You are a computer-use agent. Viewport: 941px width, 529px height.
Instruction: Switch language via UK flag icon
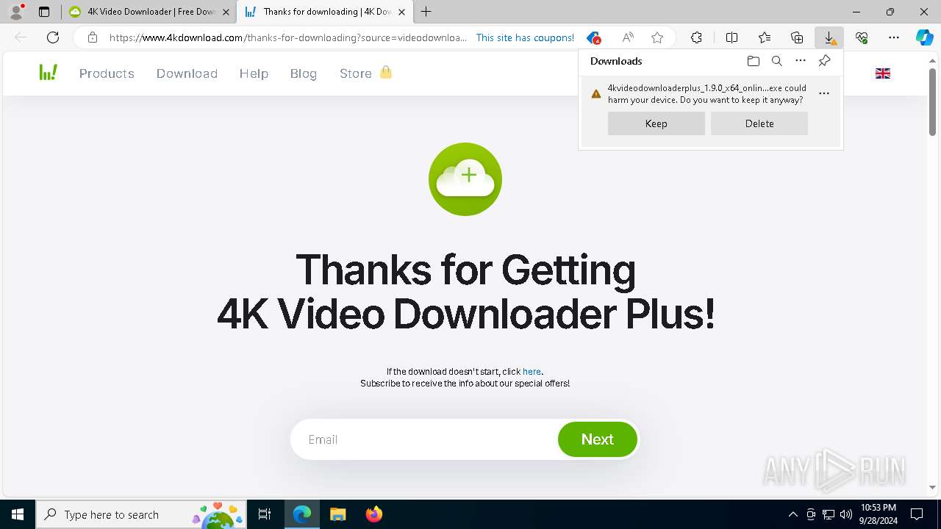883,73
